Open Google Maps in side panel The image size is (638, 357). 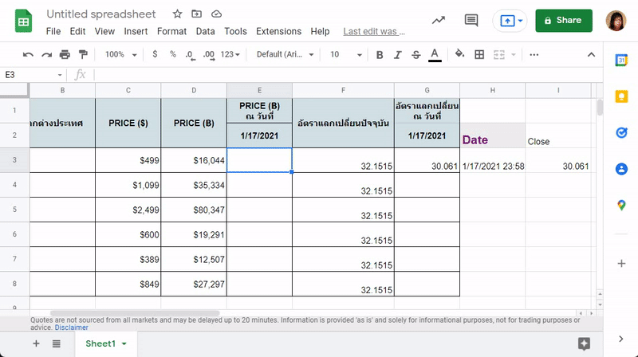pos(621,205)
